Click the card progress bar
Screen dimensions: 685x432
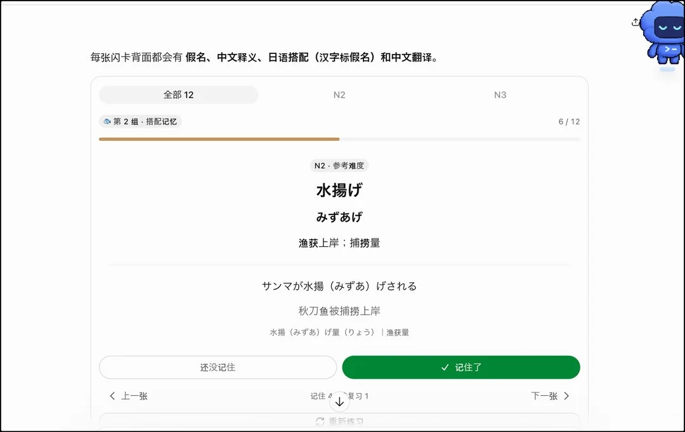coord(339,140)
